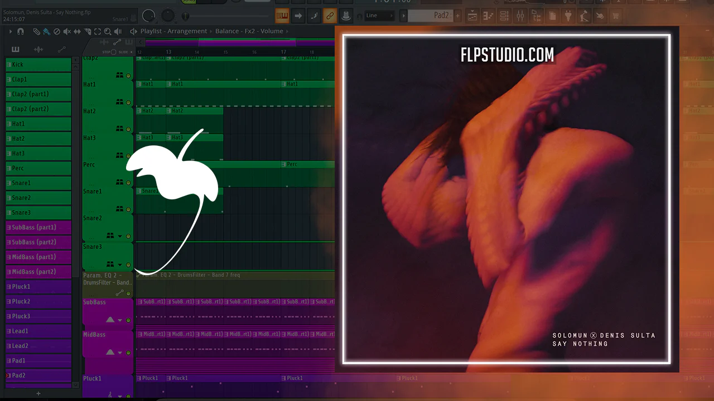Select the Mute speaker tool
This screenshot has width=714, height=401.
pyautogui.click(x=67, y=32)
